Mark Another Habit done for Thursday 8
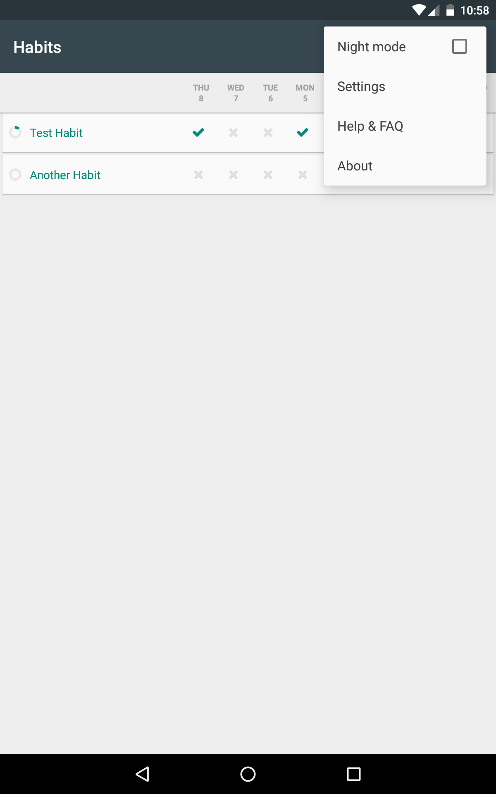This screenshot has height=794, width=496. [x=199, y=175]
